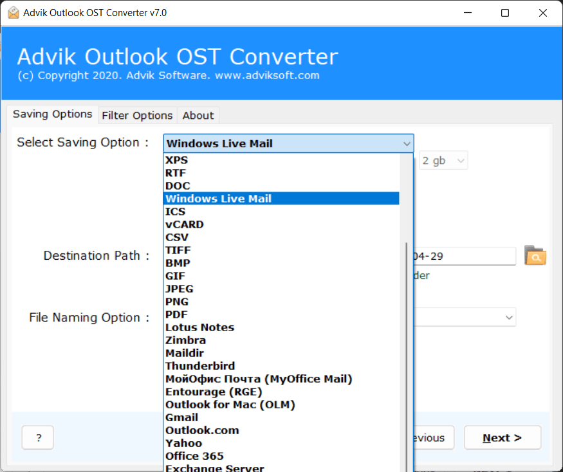Image resolution: width=563 pixels, height=472 pixels.
Task: Maximize the Advik OST Converter window
Action: [505, 13]
